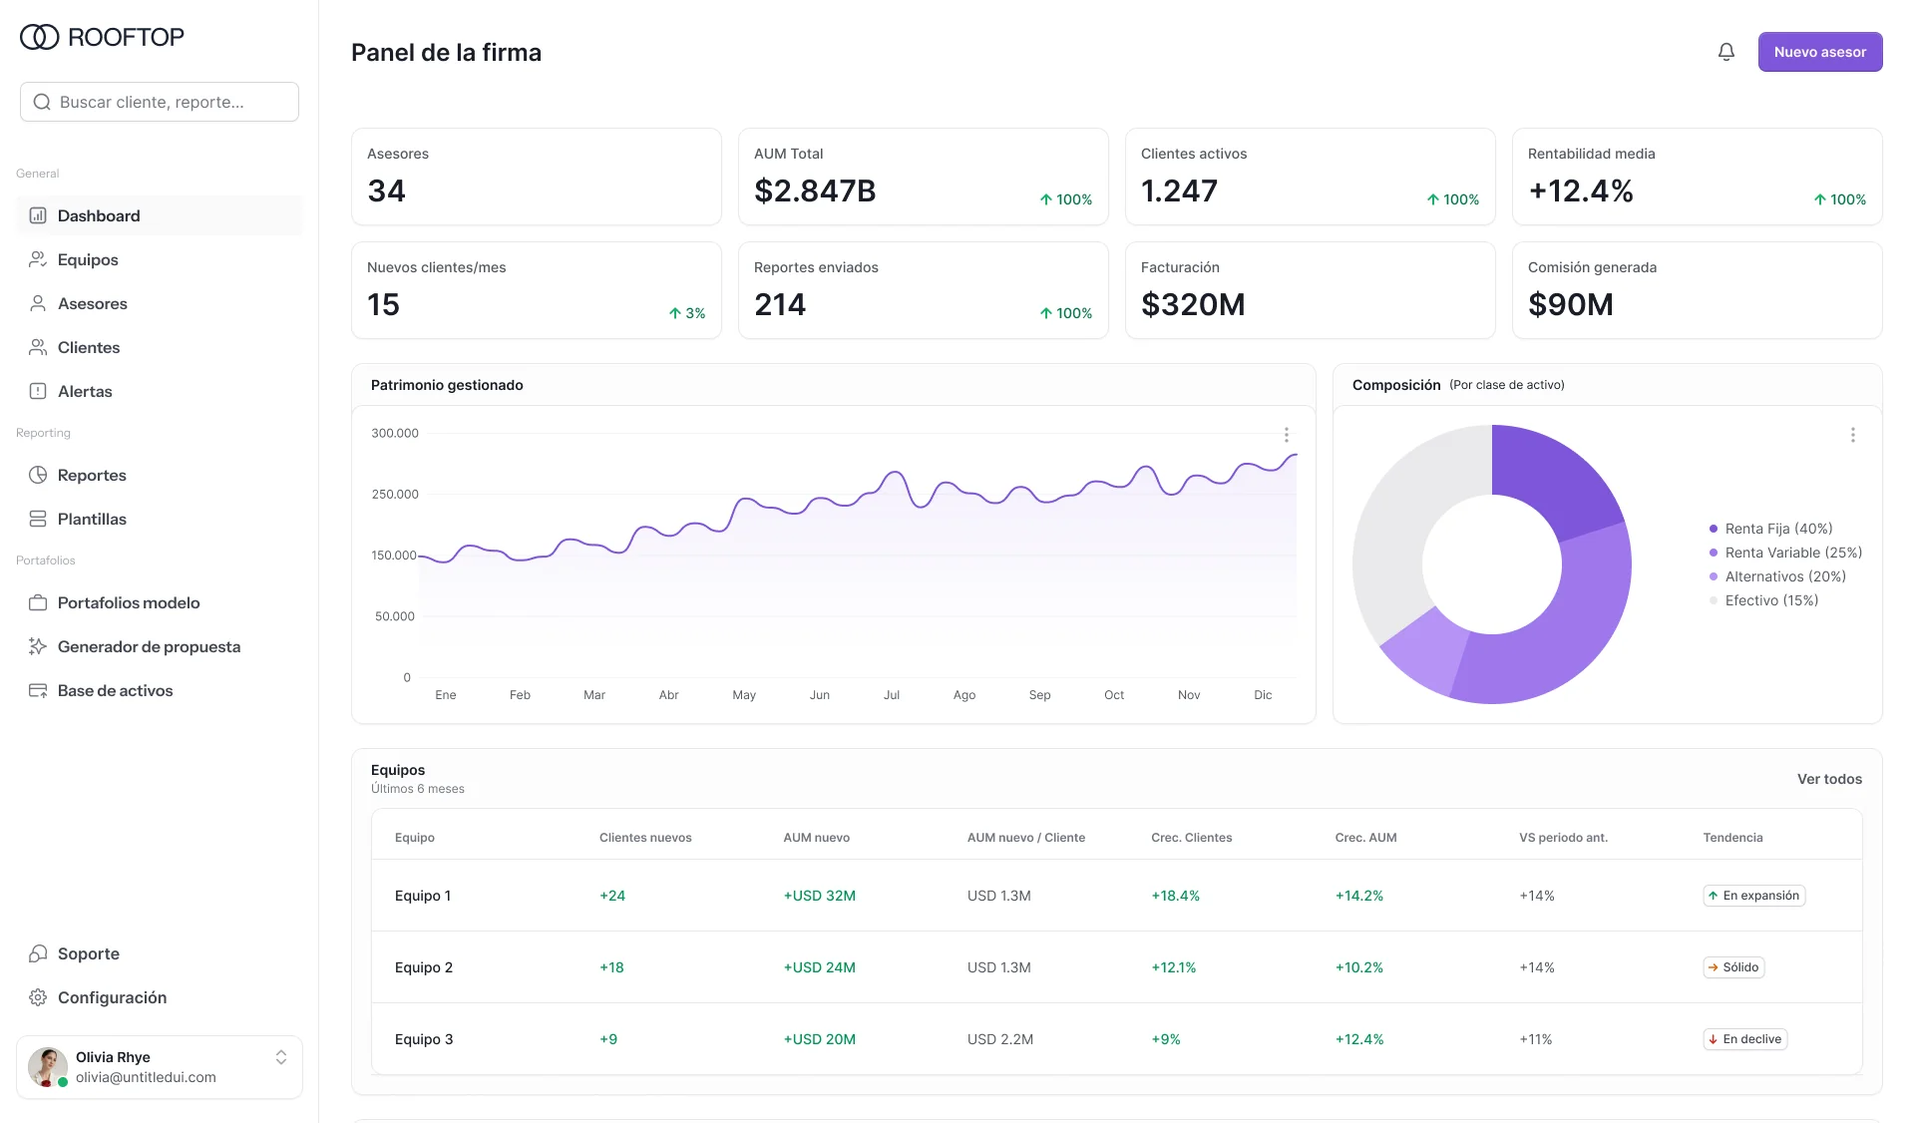Open Alertas in sidebar
This screenshot has width=1915, height=1123.
(160, 391)
